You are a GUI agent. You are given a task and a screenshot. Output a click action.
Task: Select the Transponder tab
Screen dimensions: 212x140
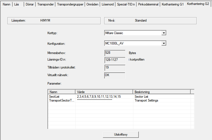(46, 4)
